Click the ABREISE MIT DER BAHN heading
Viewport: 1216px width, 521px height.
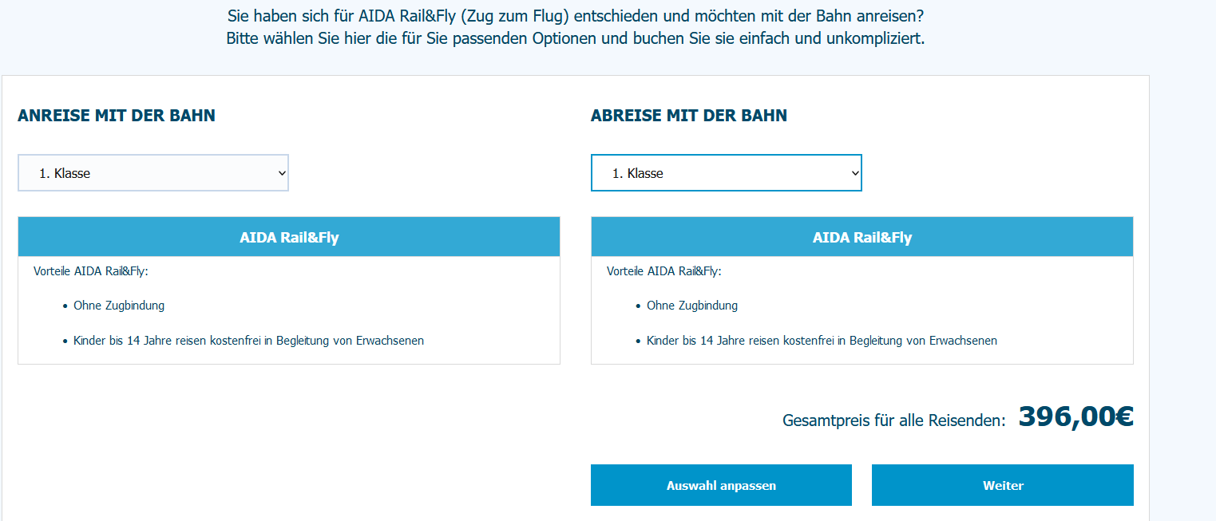tap(689, 116)
